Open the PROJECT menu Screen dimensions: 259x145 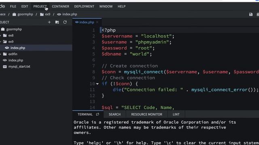[x=40, y=6]
